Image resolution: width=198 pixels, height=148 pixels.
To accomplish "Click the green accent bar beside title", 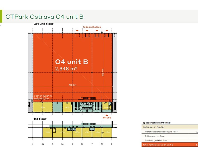I will pyautogui.click(x=1, y=16).
